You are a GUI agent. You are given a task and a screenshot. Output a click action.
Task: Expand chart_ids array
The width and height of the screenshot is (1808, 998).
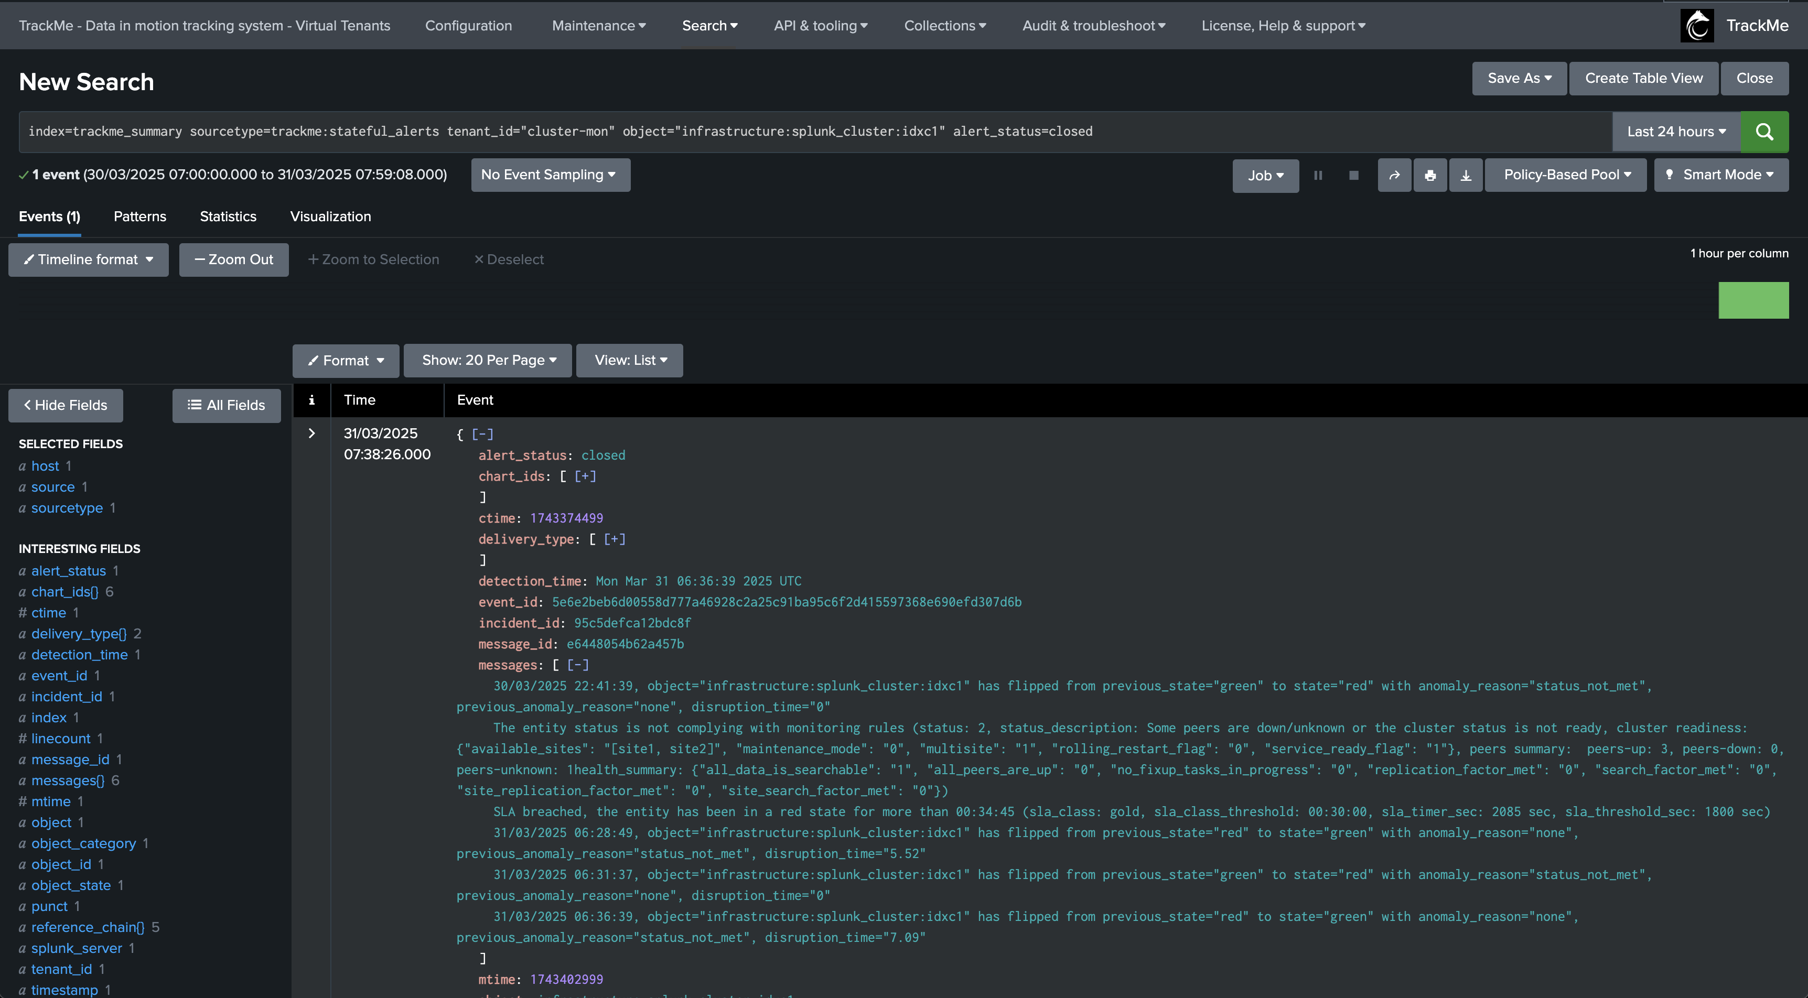coord(585,476)
